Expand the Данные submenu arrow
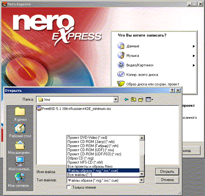 pos(194,46)
